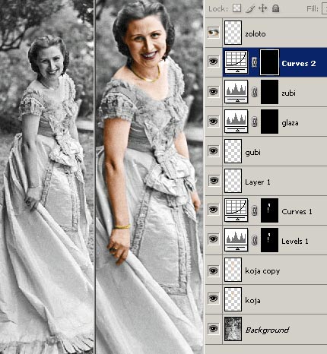The width and height of the screenshot is (327, 354).
Task: Select the Levels 1 adjustment icon
Action: point(237,240)
